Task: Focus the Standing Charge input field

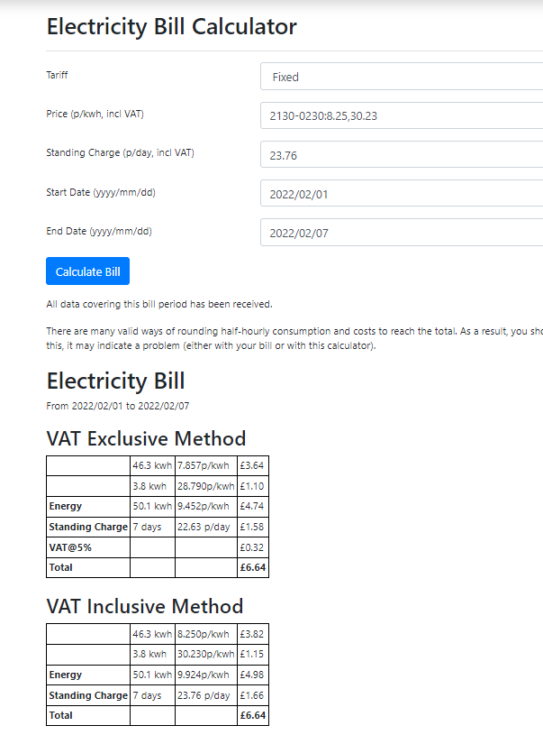Action: click(x=401, y=155)
